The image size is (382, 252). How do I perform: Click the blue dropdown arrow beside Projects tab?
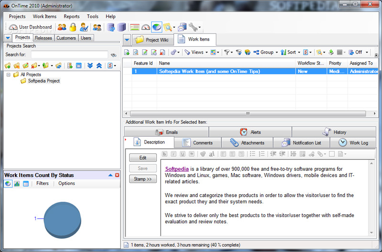click(x=8, y=38)
